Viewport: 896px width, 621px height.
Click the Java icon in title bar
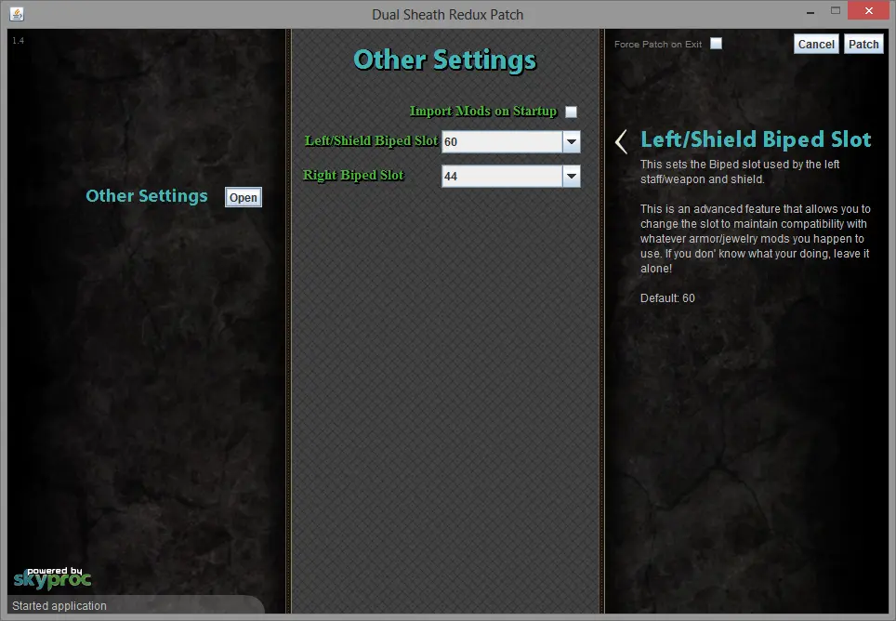coord(17,14)
